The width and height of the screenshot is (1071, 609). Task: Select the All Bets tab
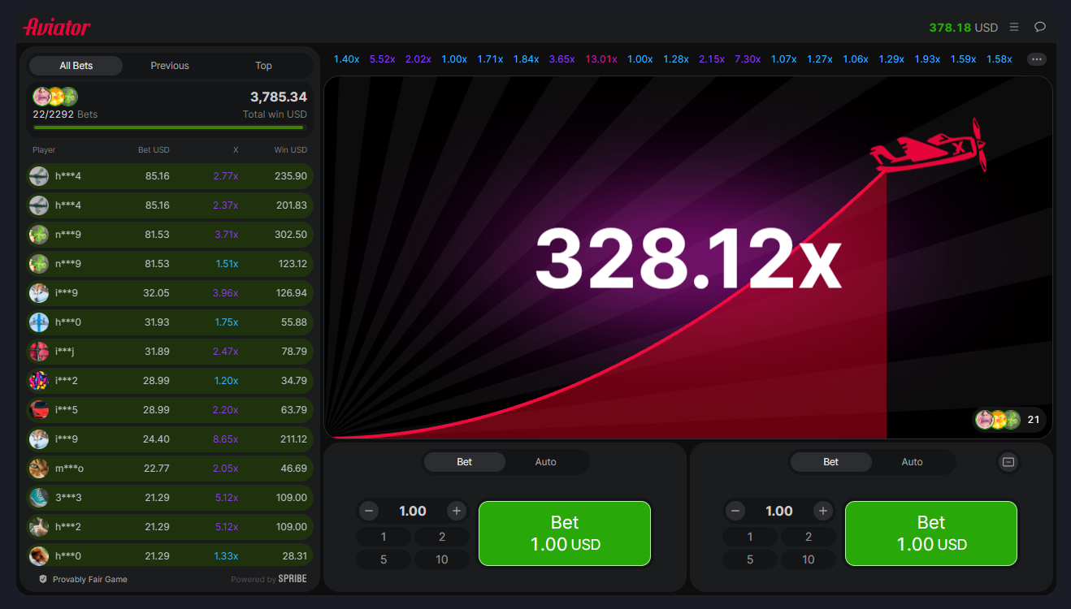pyautogui.click(x=76, y=66)
